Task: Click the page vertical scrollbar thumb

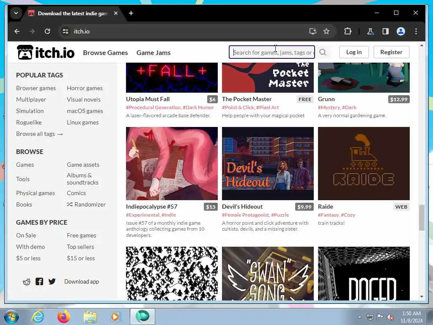Action: tap(422, 218)
